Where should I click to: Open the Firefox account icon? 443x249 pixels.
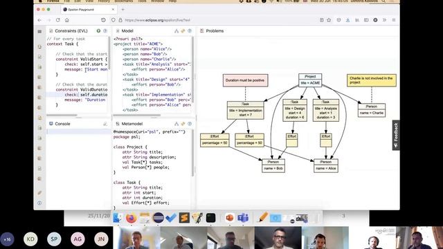point(375,20)
